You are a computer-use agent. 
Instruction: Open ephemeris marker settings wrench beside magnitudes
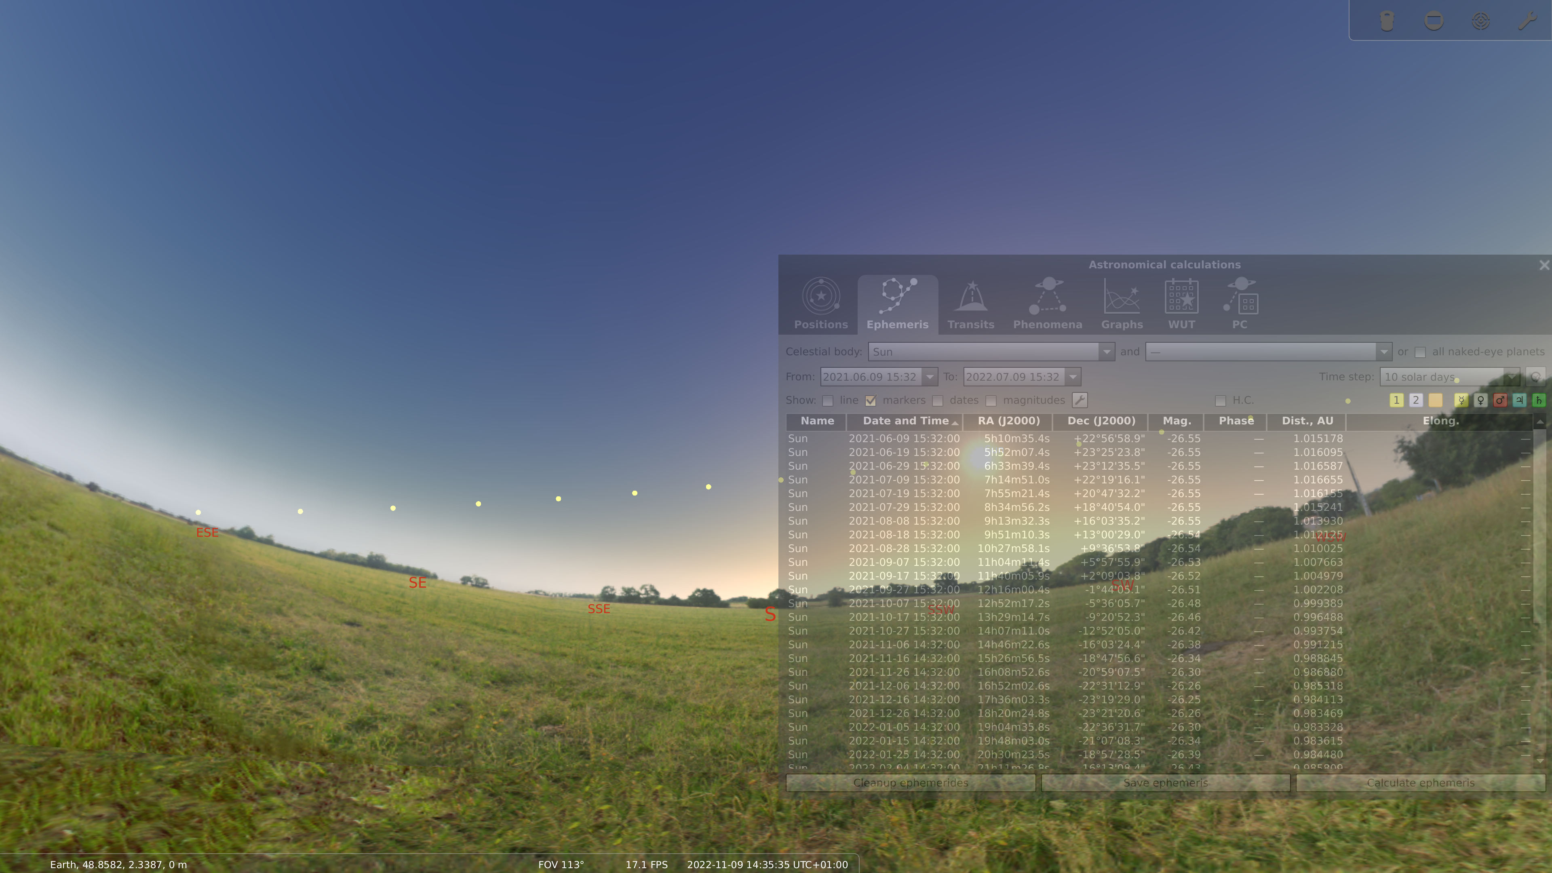click(1080, 400)
